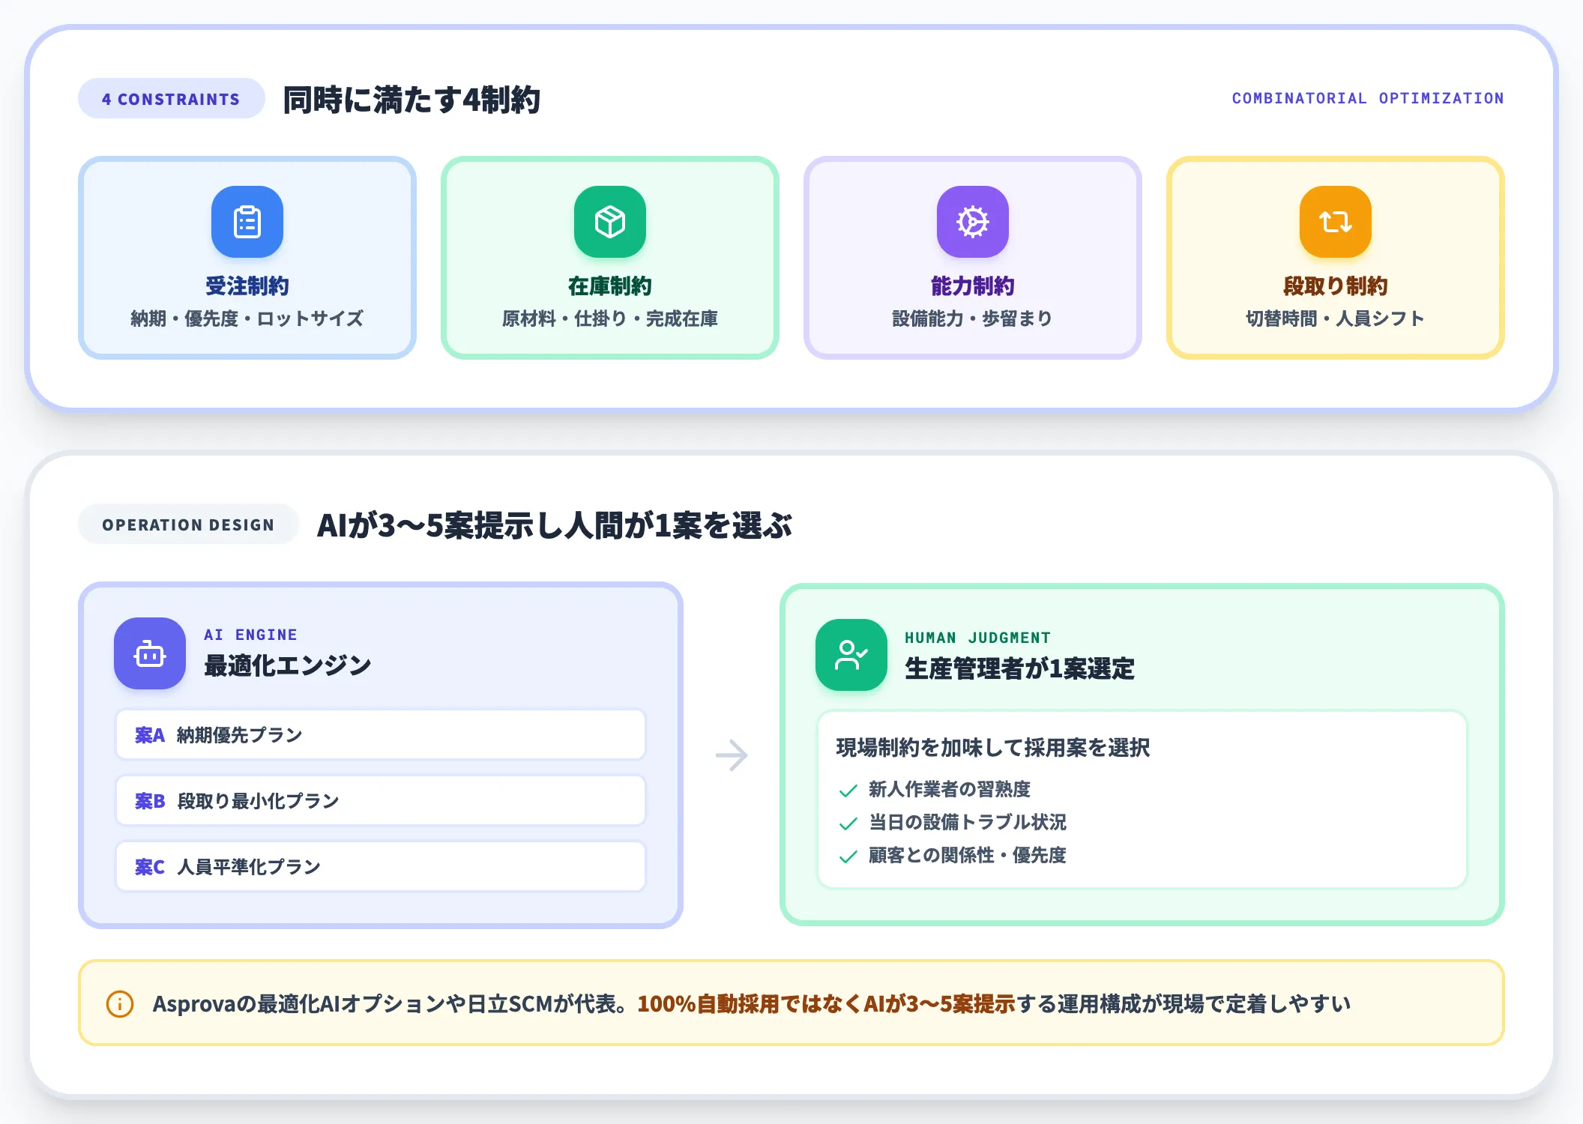Click the green box icon above 在庫制約
This screenshot has width=1583, height=1124.
coord(610,222)
